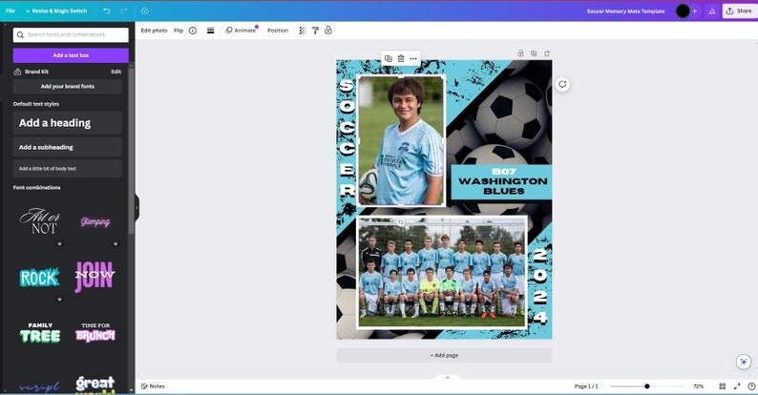This screenshot has height=395, width=758.
Task: Expand arrow under Glamping combination
Action: pyautogui.click(x=116, y=244)
